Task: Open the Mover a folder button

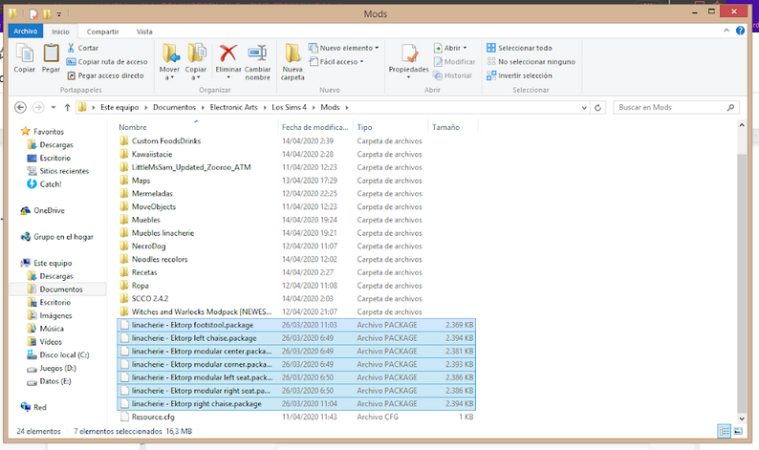Action: tap(169, 61)
